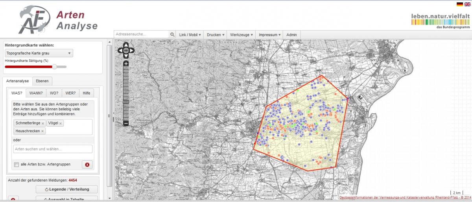Expand the Werkzeuge menu
Screen dimensions: 472x202
click(241, 35)
